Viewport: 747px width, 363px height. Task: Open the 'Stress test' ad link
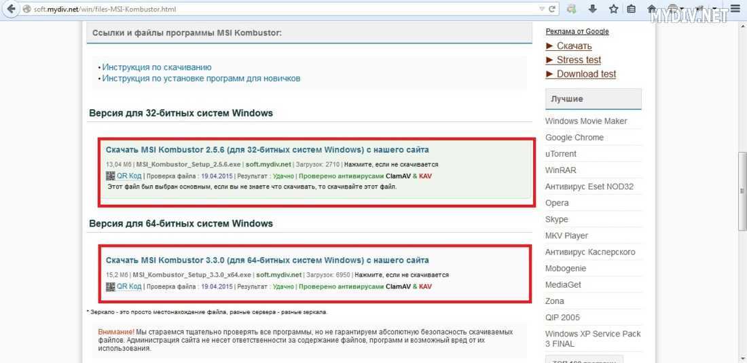click(579, 60)
